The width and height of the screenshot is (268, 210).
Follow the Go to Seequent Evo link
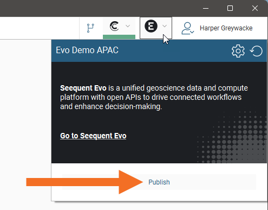(93, 136)
